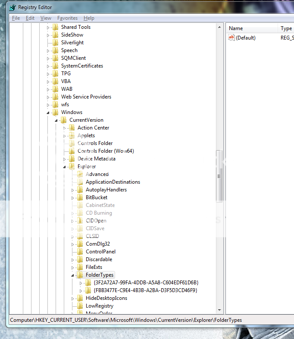The height and width of the screenshot is (339, 294).
Task: Open the View menu
Action: click(46, 18)
